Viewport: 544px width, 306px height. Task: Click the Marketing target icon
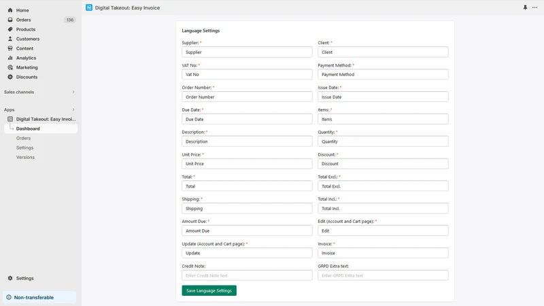[10, 67]
